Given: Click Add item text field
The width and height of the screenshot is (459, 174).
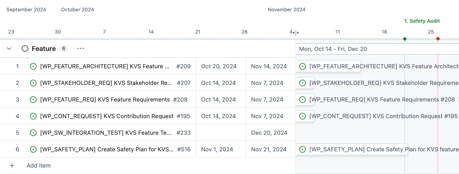Looking at the screenshot, I should click(39, 166).
